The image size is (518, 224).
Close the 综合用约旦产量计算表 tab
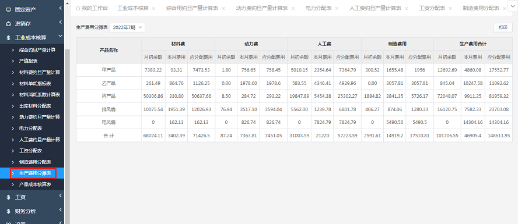pos(223,9)
